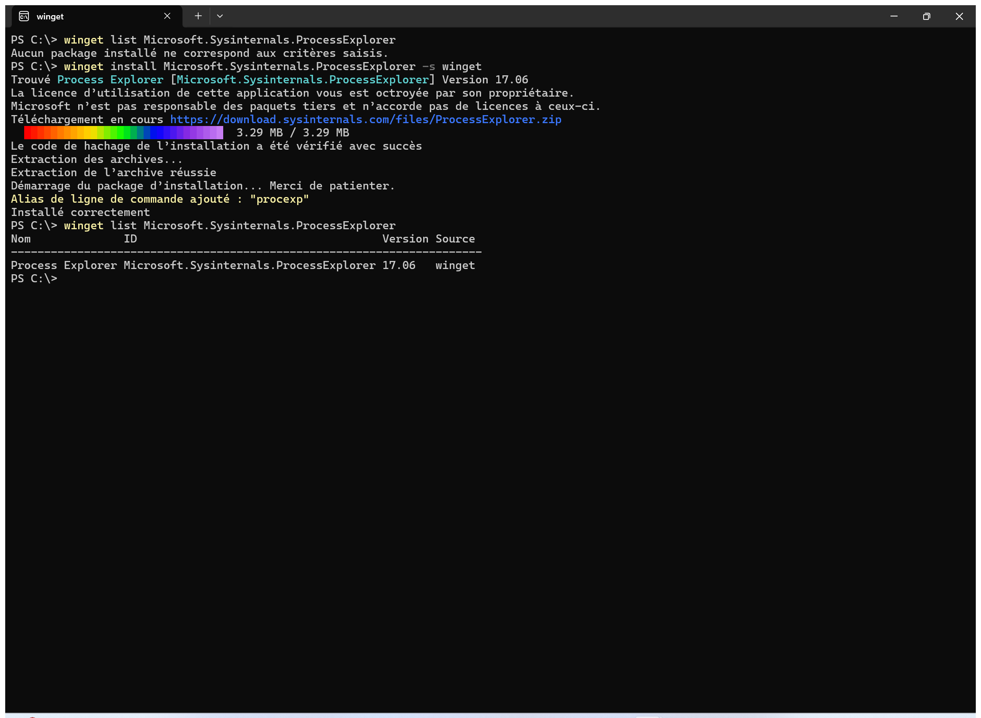Expand the new tab profiles dropdown chevron

coord(220,16)
